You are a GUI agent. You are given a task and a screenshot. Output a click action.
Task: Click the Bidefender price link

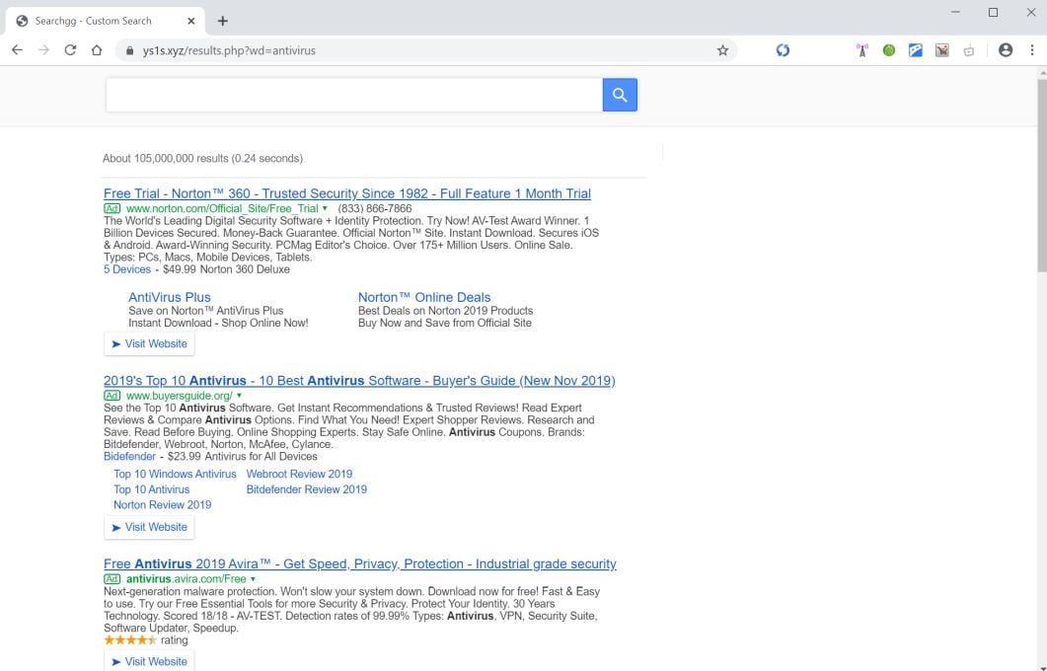tap(129, 457)
